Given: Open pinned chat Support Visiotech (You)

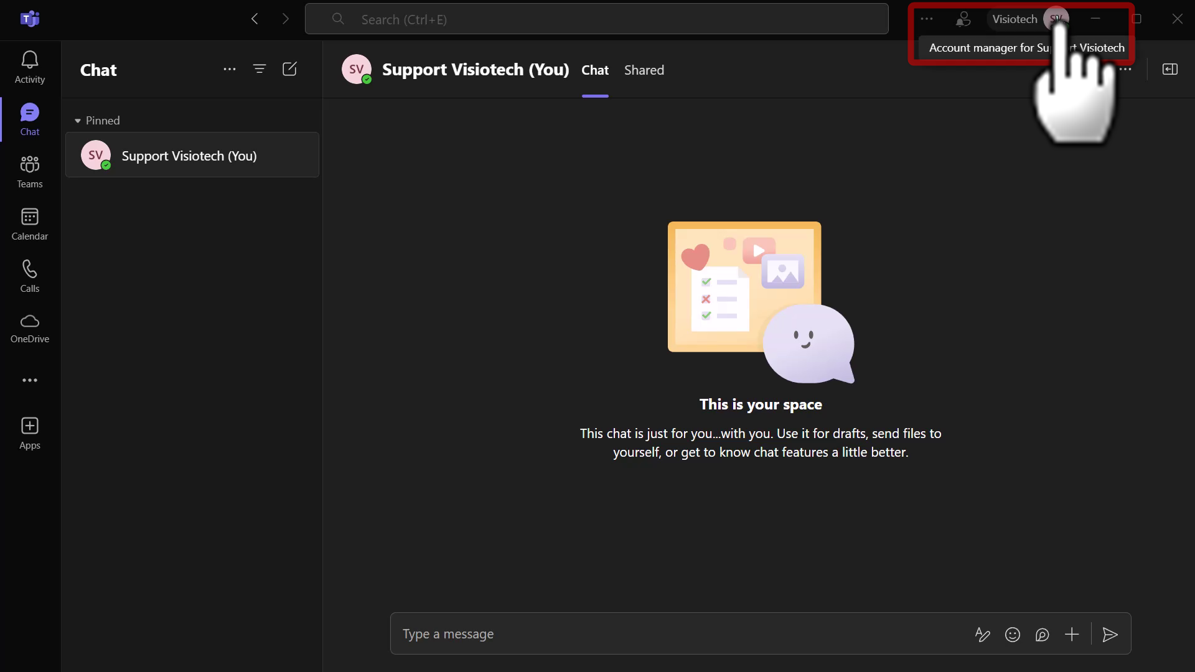Looking at the screenshot, I should [x=192, y=155].
